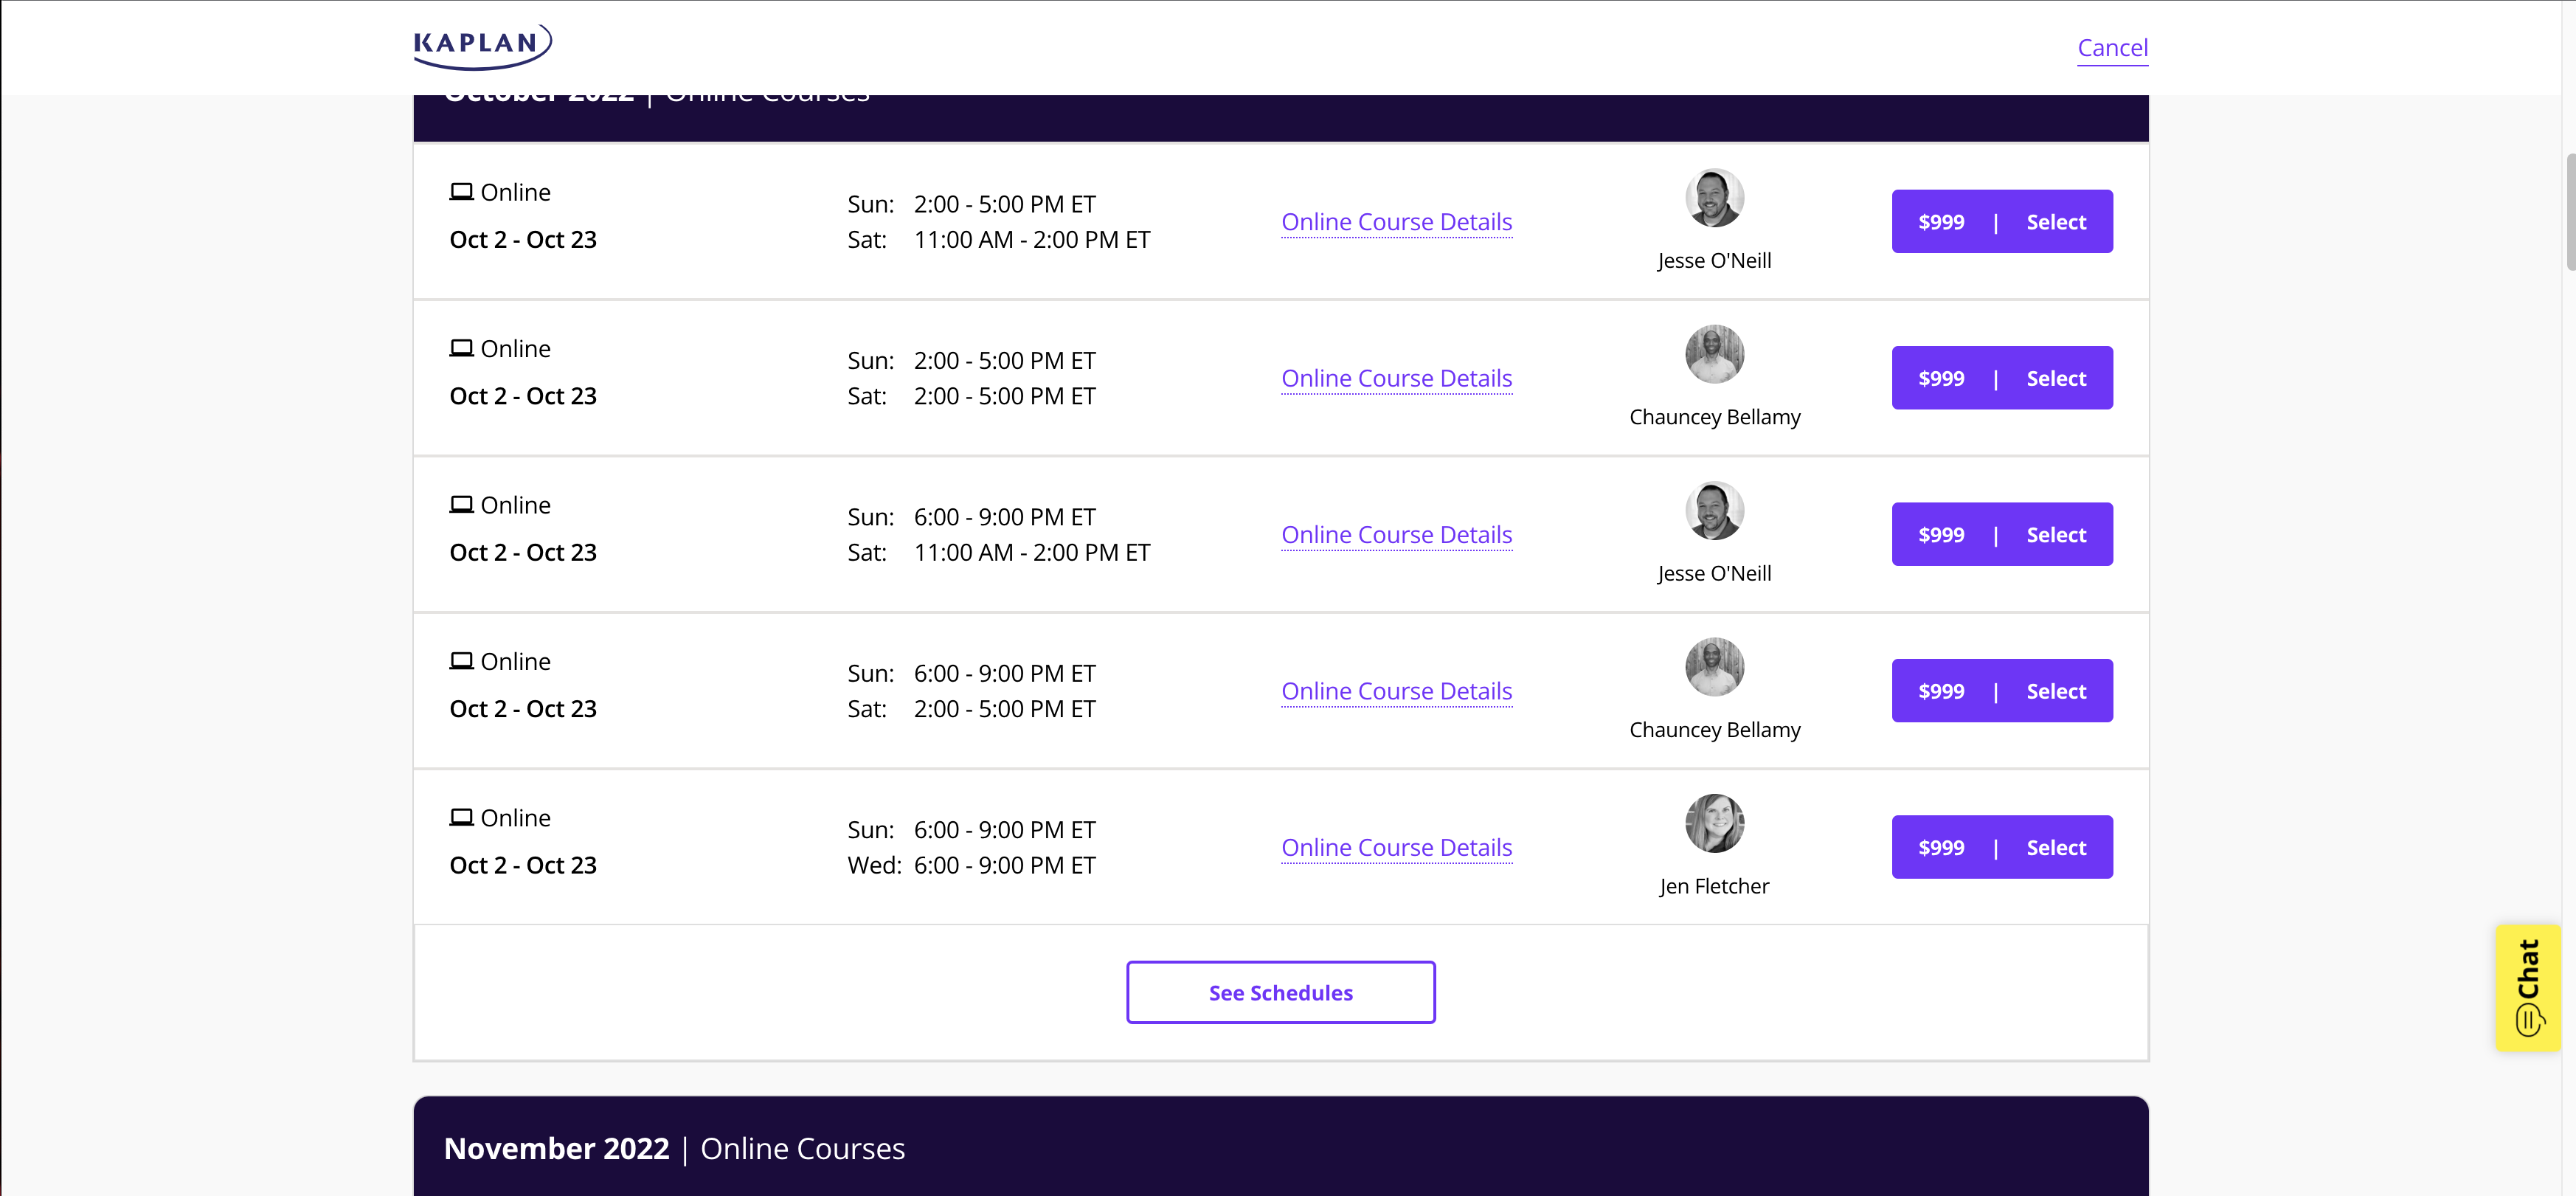
Task: Click Jesse O'Neill's photo in third row
Action: pos(1714,511)
